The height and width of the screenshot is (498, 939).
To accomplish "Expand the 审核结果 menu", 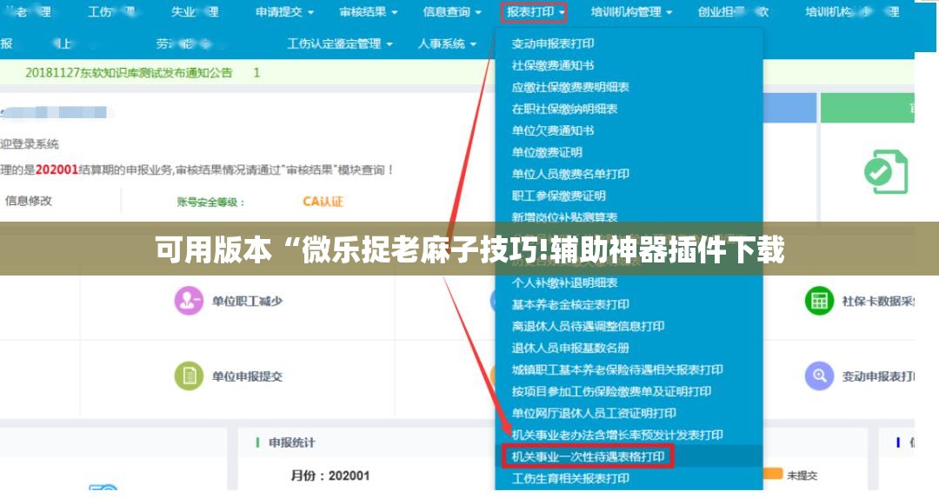I will point(369,11).
